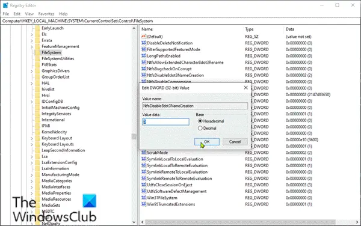Viewport: 361px width, 226px height.
Task: Expand the GraphicsDrivers key
Action: [x=32, y=72]
